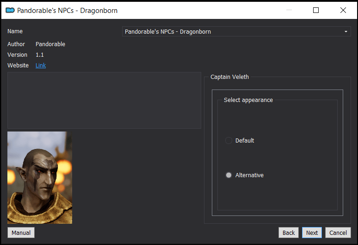Click the empty description text area
This screenshot has width=358, height=245.
(104, 101)
